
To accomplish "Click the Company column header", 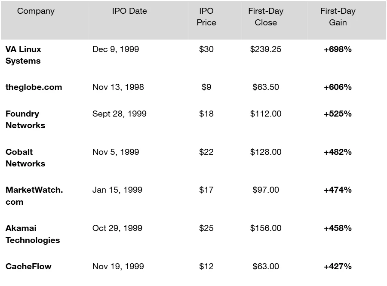I will coord(36,11).
